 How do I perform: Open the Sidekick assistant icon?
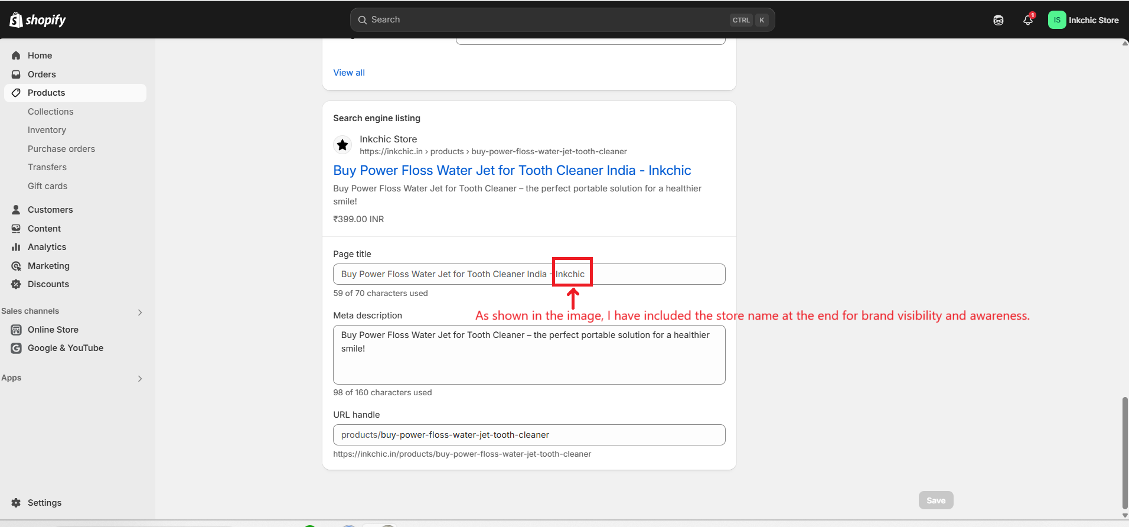[x=998, y=20]
